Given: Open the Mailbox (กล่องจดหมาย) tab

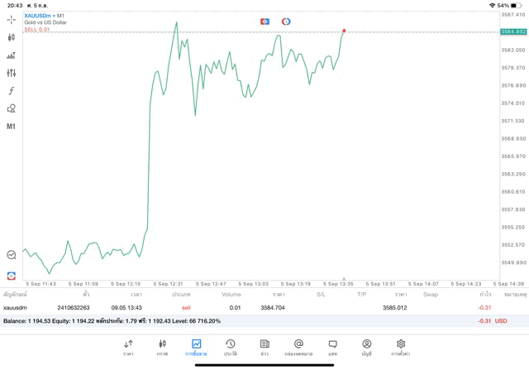Looking at the screenshot, I should tap(298, 347).
